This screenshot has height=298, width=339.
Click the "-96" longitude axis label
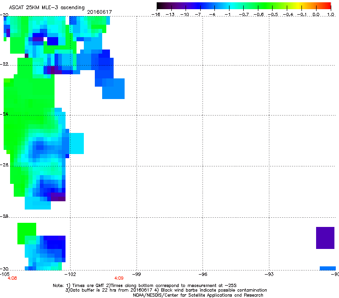(203, 274)
